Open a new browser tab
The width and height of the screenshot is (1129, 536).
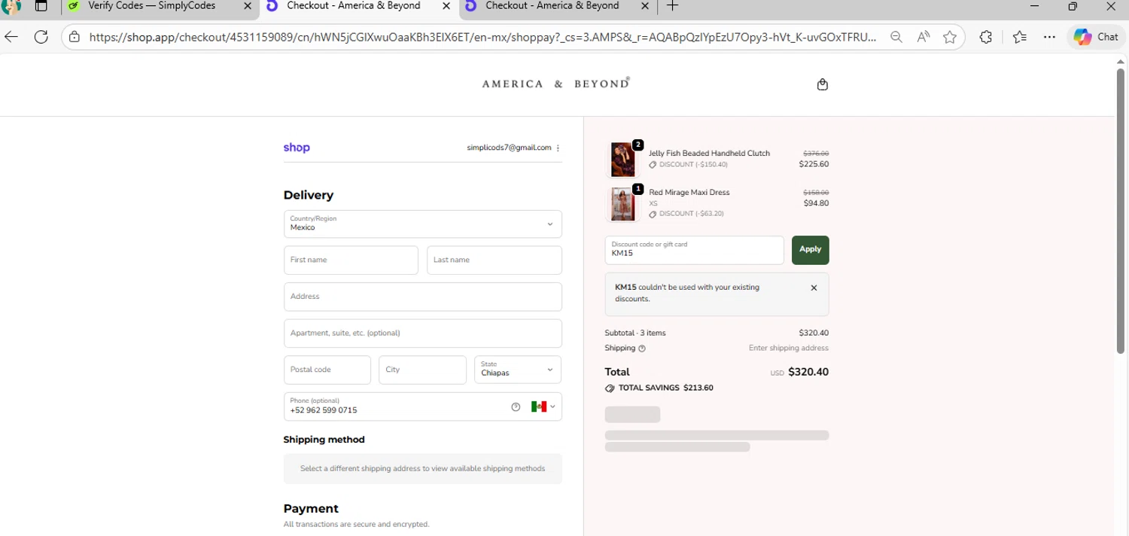(x=673, y=6)
